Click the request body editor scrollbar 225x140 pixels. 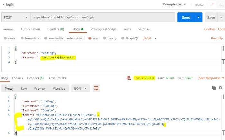(223, 48)
